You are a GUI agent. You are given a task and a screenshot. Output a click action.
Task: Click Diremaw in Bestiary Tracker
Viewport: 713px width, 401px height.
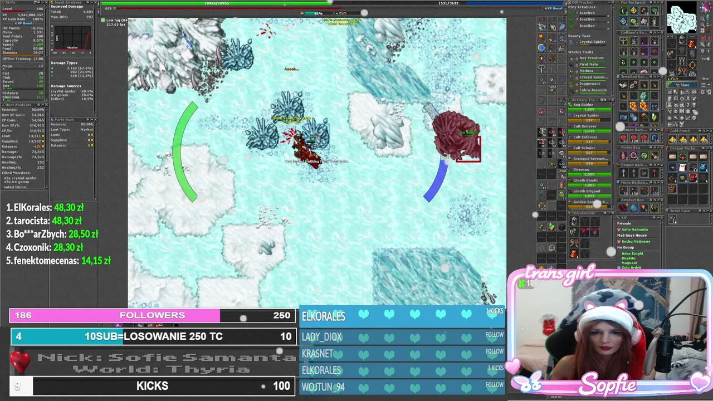(582, 169)
